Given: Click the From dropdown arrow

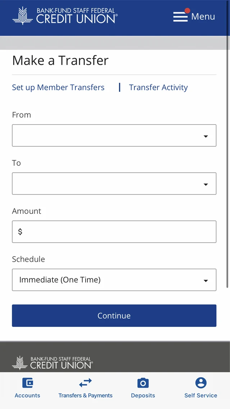Looking at the screenshot, I should 206,136.
